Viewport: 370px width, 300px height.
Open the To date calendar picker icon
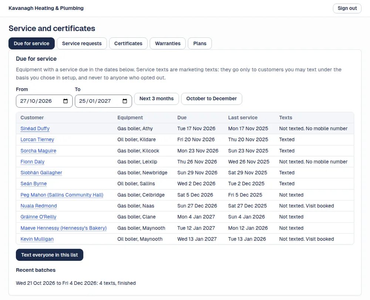(x=125, y=101)
